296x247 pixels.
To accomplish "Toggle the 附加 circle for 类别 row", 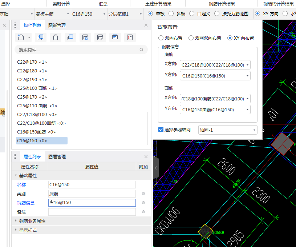I will point(143,194).
